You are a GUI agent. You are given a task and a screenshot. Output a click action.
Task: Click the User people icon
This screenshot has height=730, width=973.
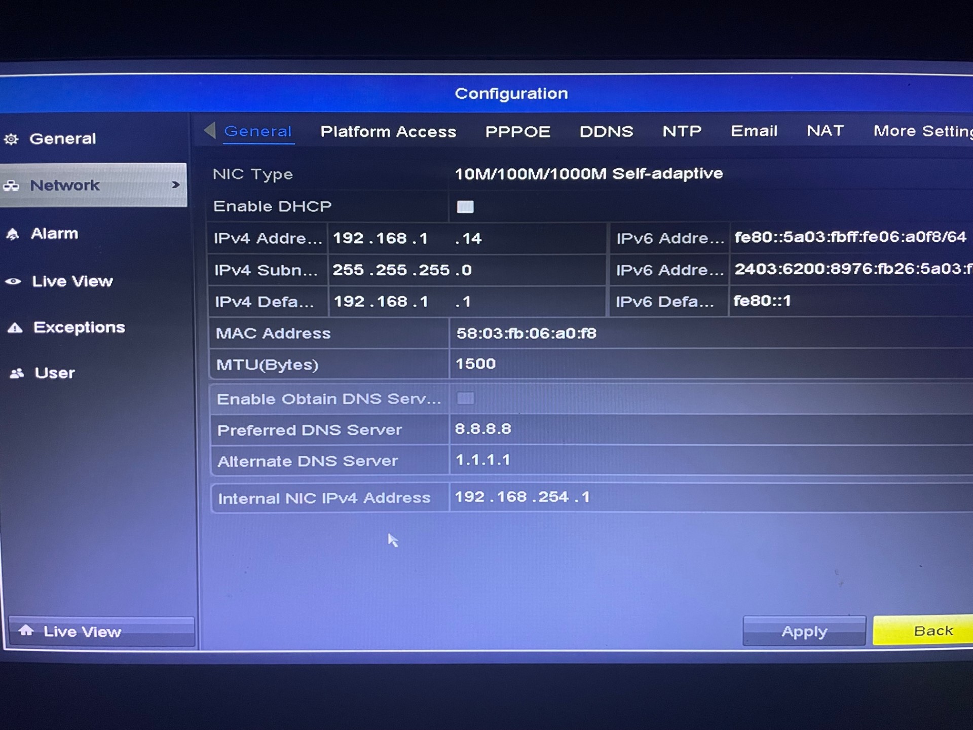tap(17, 374)
